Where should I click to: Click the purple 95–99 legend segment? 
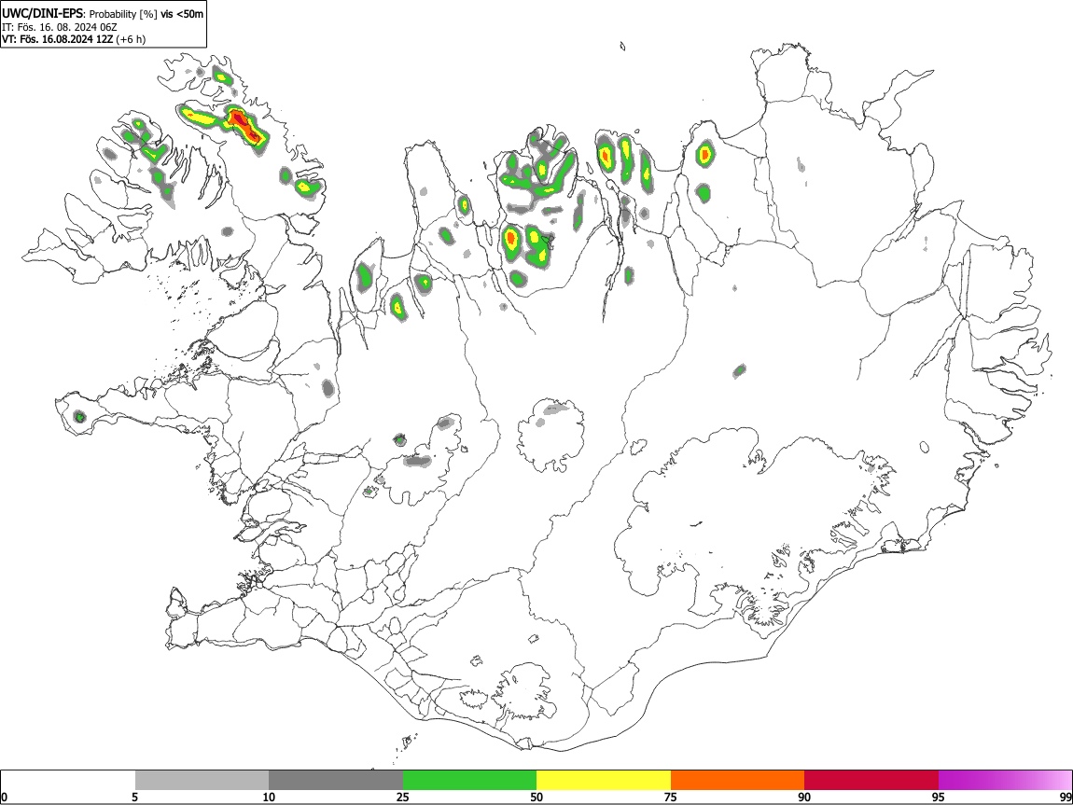click(1005, 781)
